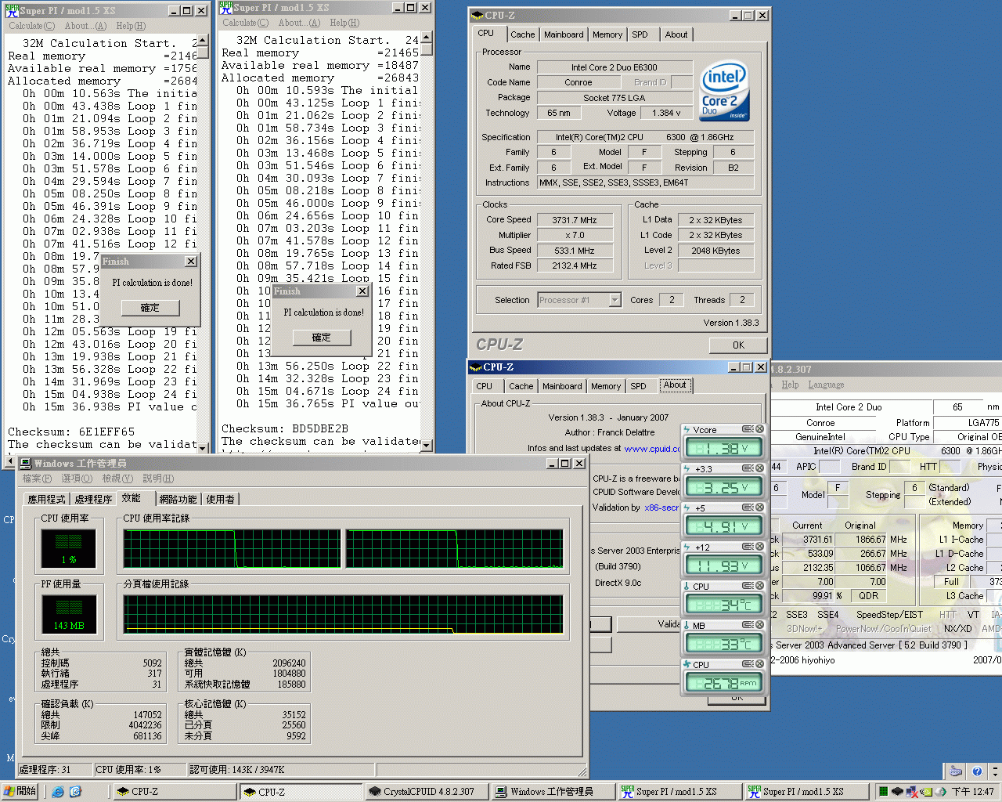Open the 處理程序 tab in Task Manager
The width and height of the screenshot is (1002, 802).
tap(93, 499)
